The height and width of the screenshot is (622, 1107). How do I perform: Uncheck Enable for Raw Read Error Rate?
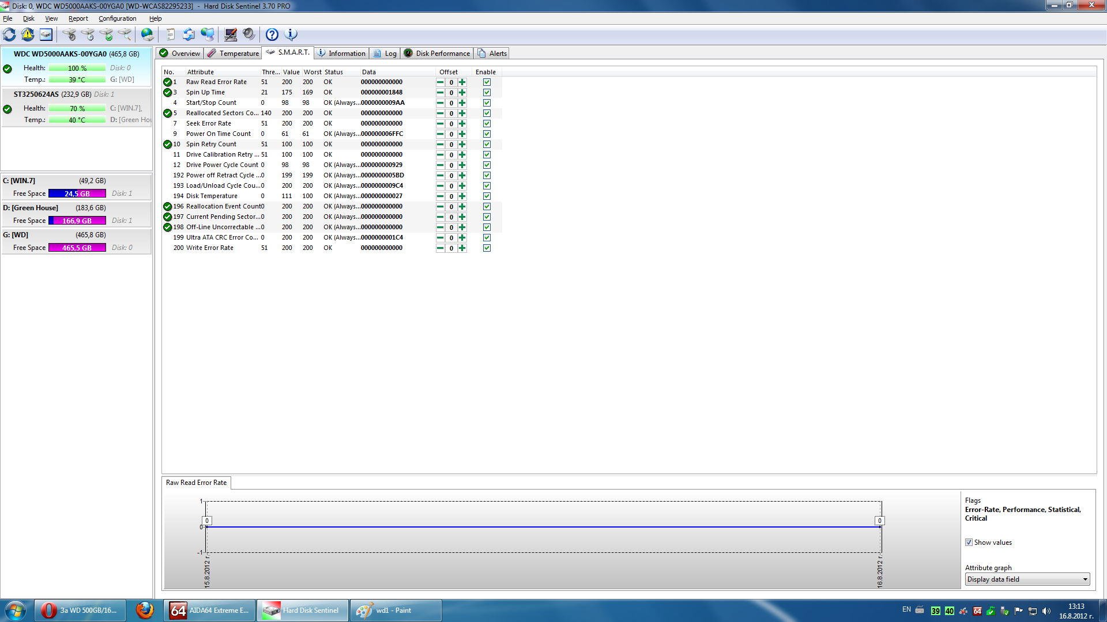tap(487, 82)
